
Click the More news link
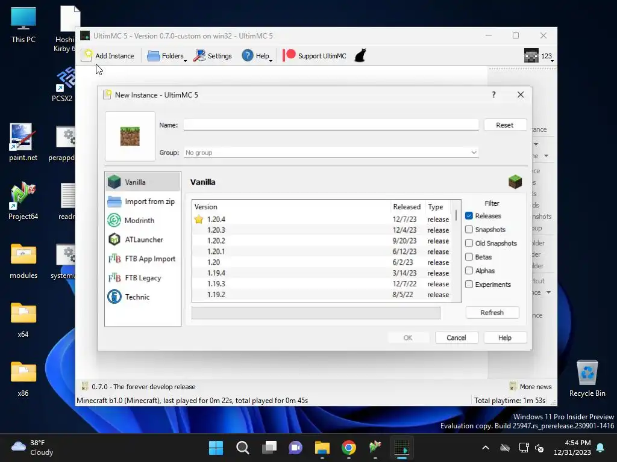pyautogui.click(x=530, y=387)
